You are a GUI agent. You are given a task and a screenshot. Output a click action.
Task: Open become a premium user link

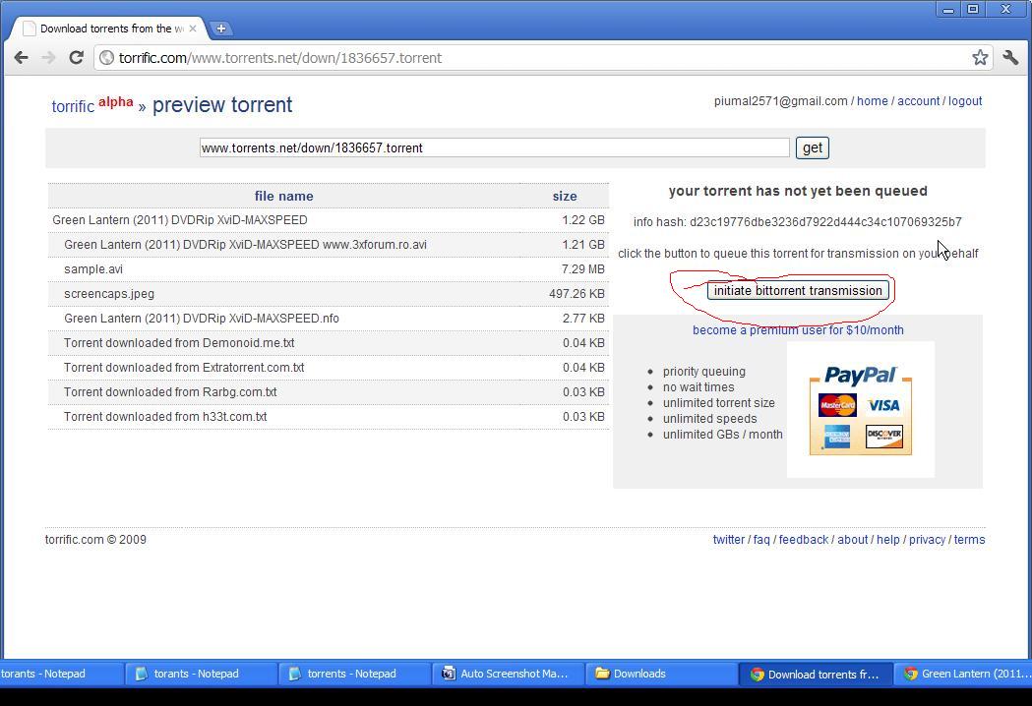click(x=798, y=330)
